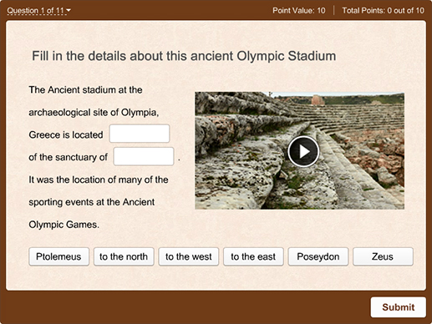Image resolution: width=432 pixels, height=324 pixels.
Task: Click the question title about the Olympic Stadium
Action: click(x=184, y=56)
